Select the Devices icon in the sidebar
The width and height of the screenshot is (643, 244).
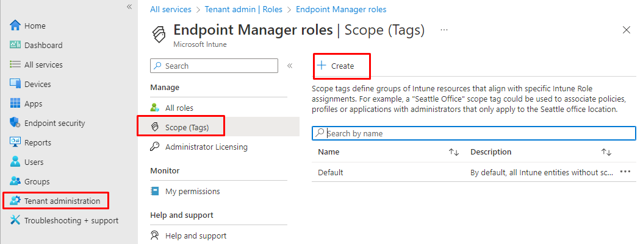point(15,84)
